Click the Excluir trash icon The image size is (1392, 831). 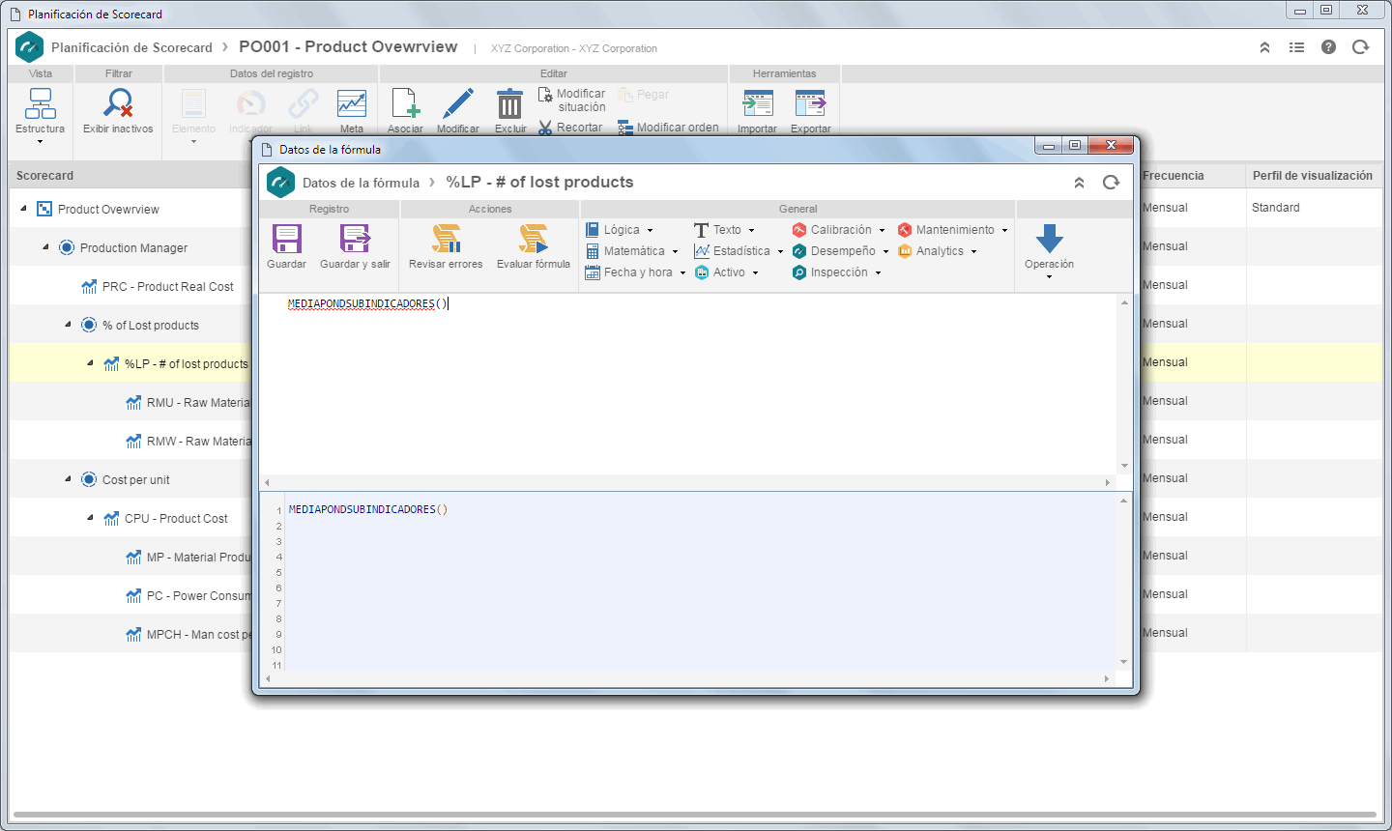(x=509, y=103)
